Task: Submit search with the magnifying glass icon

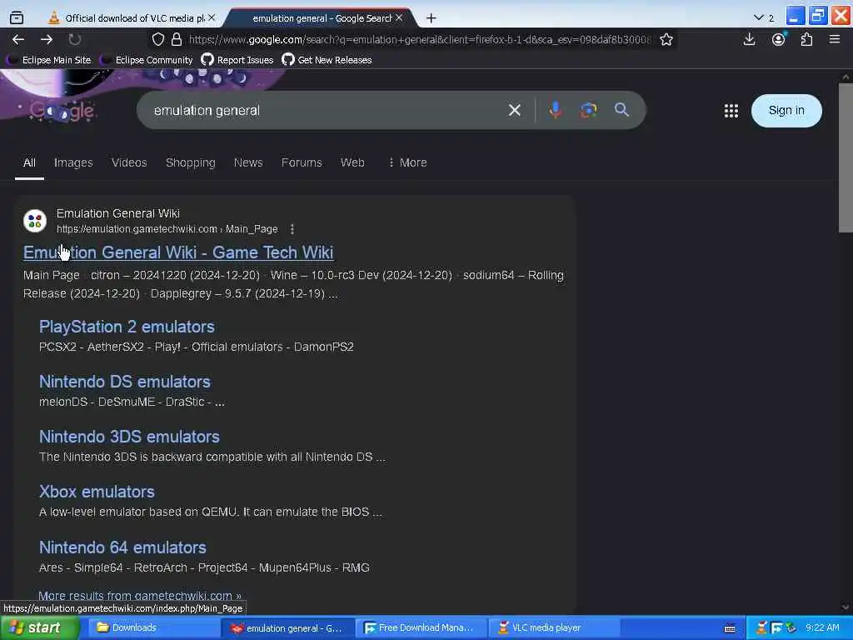Action: click(x=621, y=110)
